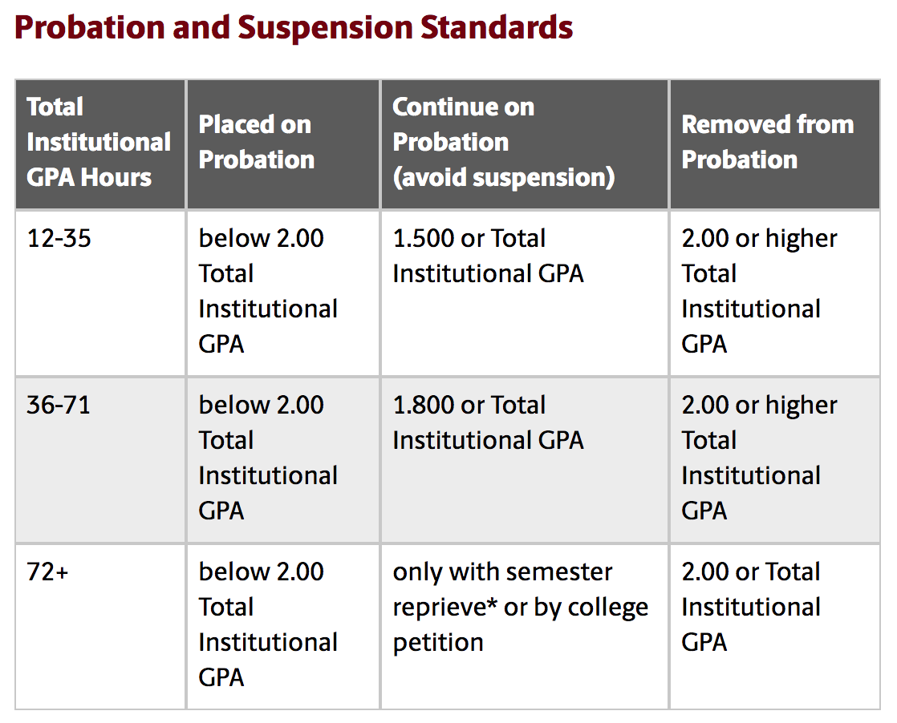Click 'below 2.00' in the 72+ row

click(262, 572)
